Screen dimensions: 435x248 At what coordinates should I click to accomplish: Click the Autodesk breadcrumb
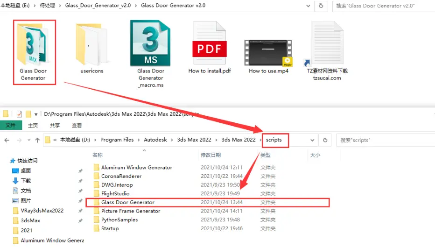point(155,140)
